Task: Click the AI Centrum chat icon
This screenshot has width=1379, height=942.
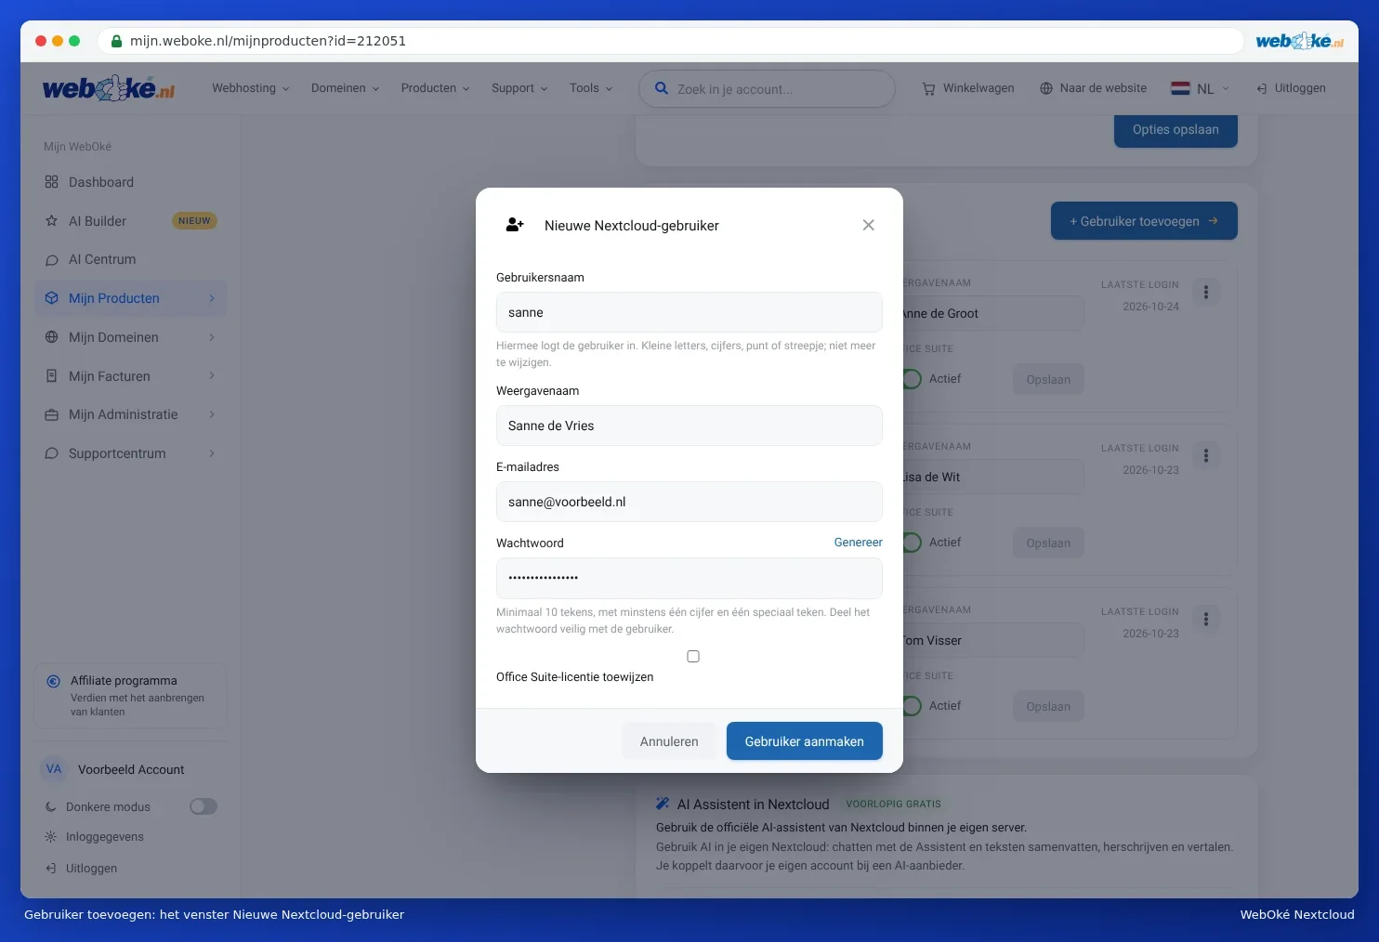Action: [51, 260]
